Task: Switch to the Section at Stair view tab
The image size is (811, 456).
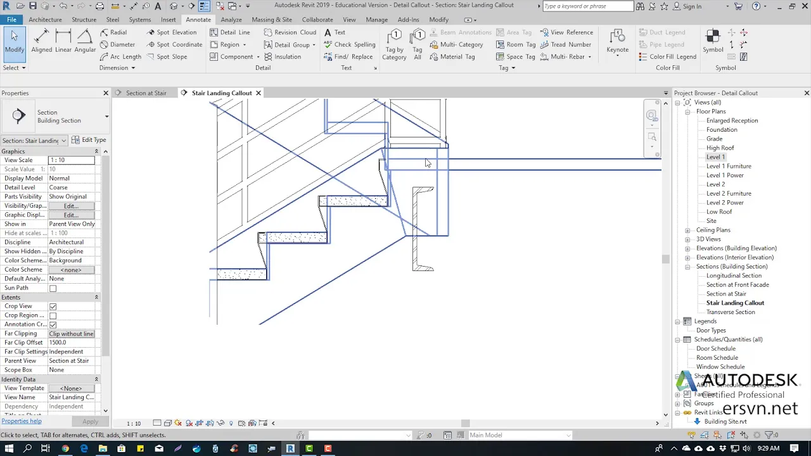Action: point(146,93)
